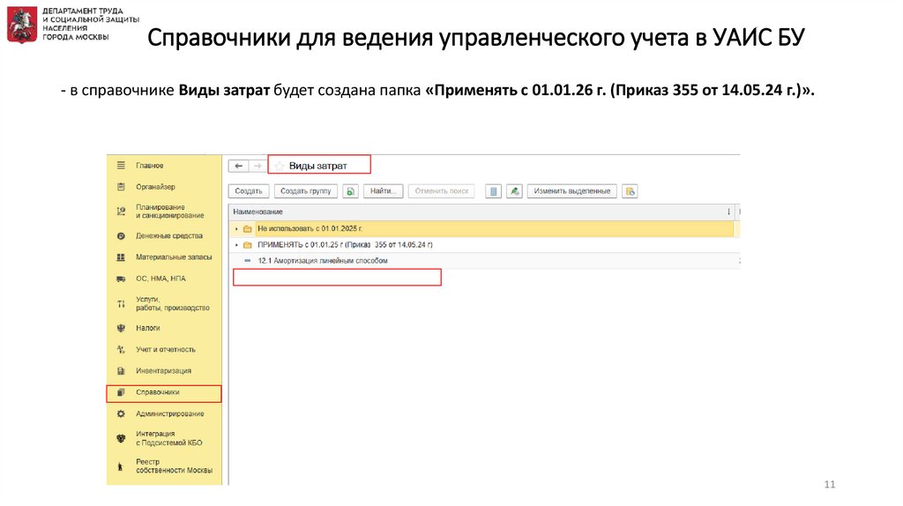Open the Учет и отчетность section
Viewport: 903px width, 506px height.
pos(164,349)
